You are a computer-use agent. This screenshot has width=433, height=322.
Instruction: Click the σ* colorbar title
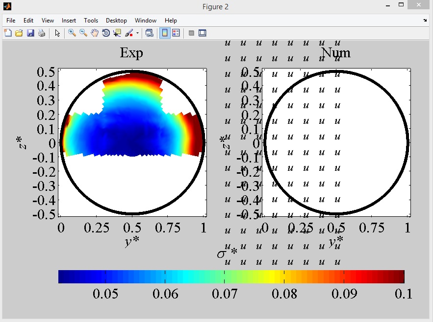pos(227,253)
